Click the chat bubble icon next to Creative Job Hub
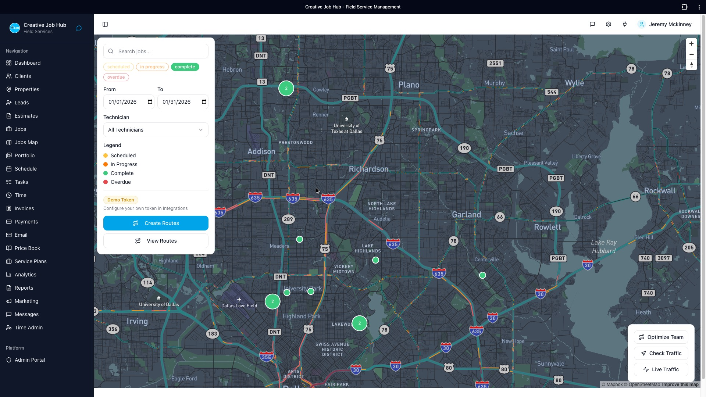Screen dimensions: 706x397 tap(79, 28)
